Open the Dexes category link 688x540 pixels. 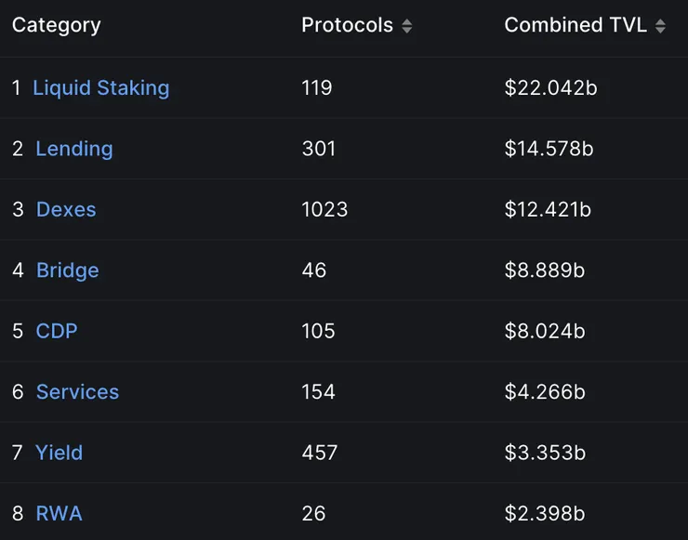tap(66, 209)
